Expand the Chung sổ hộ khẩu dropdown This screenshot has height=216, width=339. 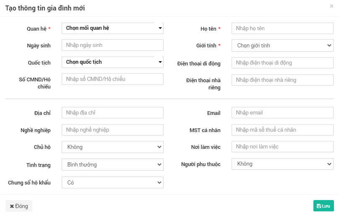[x=112, y=182]
